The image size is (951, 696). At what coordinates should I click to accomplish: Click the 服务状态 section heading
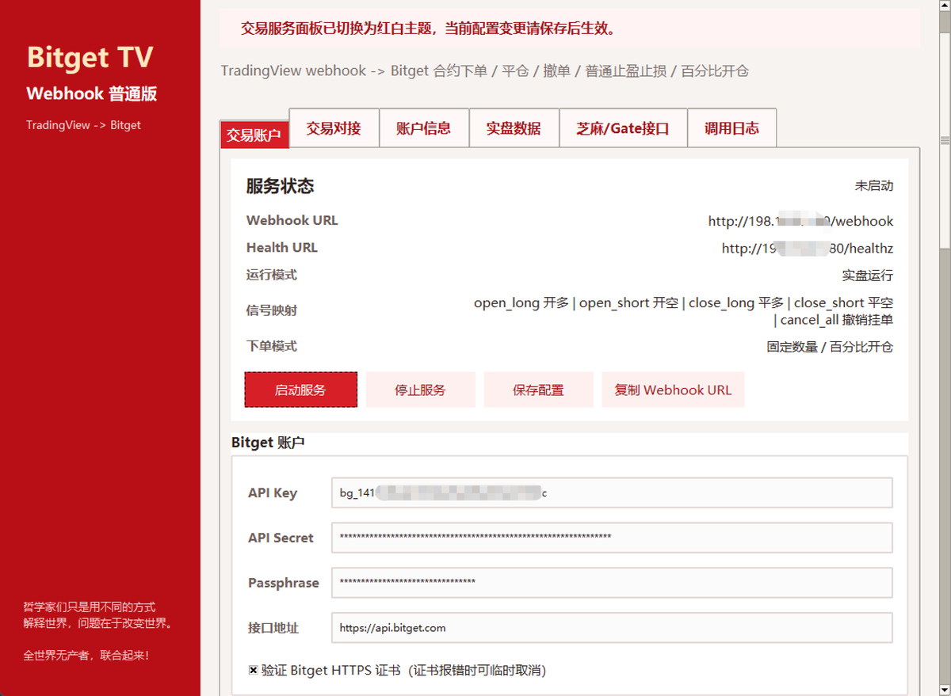click(280, 186)
